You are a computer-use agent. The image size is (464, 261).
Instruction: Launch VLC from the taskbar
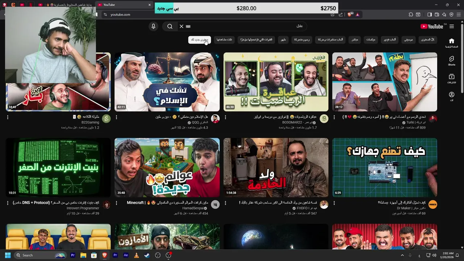[x=136, y=255]
